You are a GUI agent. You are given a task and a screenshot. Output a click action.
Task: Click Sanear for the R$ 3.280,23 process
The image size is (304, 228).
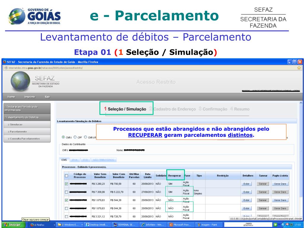coord(263,184)
